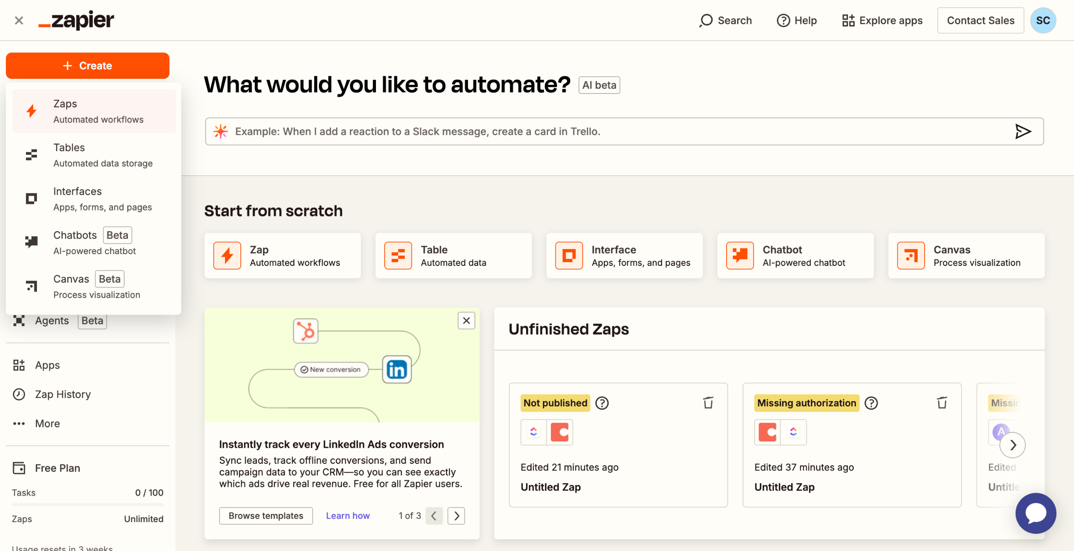This screenshot has width=1074, height=551.
Task: Click the Tasks usage progress bar
Action: pyautogui.click(x=88, y=504)
